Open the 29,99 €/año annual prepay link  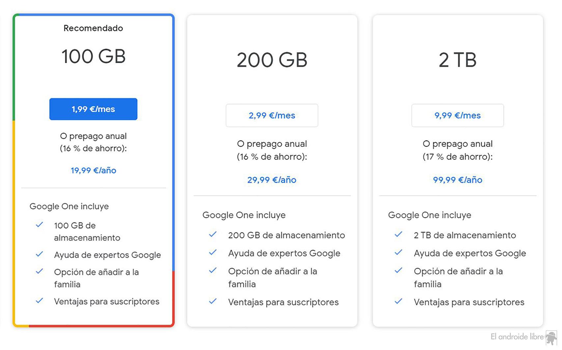click(x=272, y=180)
